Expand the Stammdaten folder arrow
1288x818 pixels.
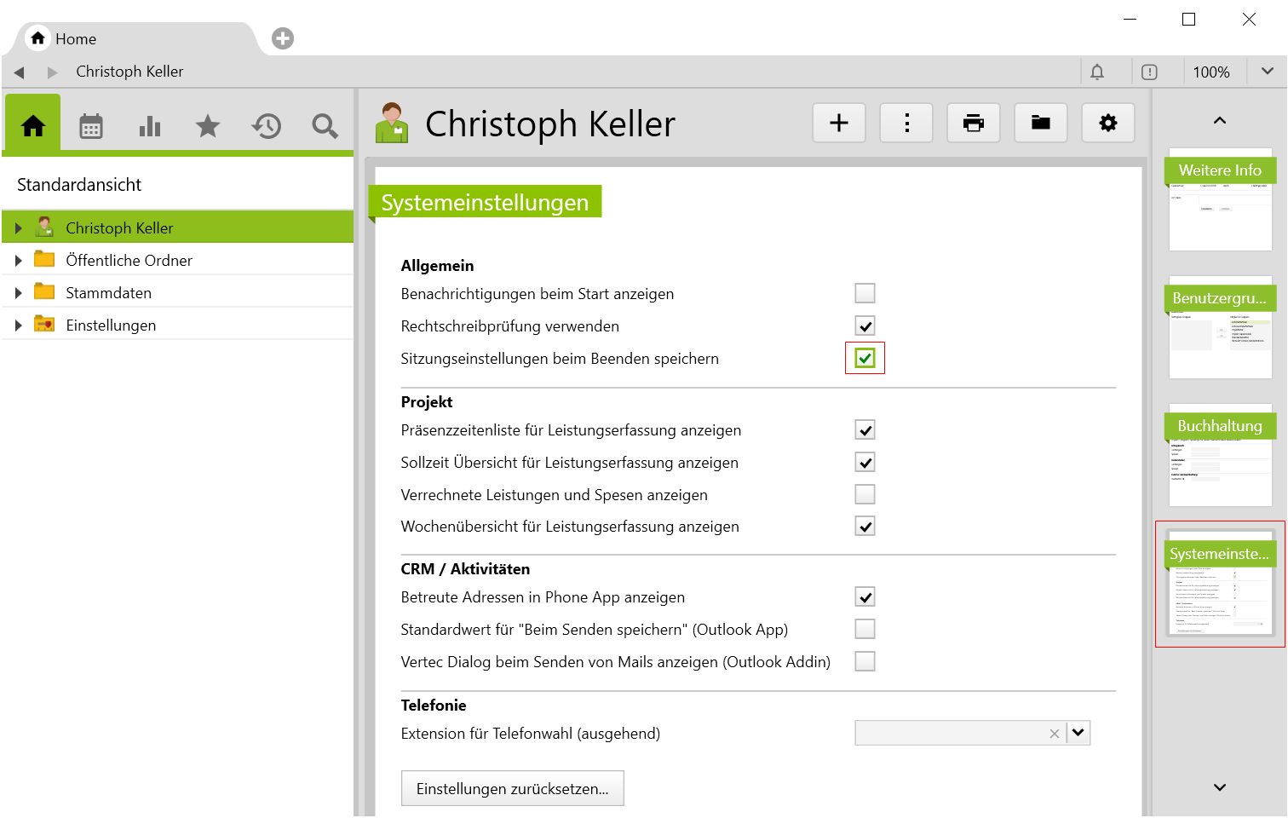click(18, 293)
